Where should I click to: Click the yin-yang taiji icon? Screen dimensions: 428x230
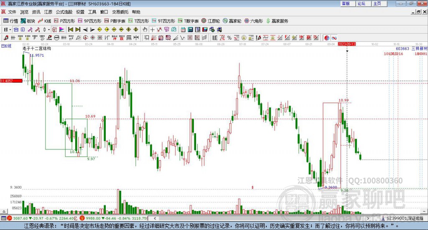[327, 38]
